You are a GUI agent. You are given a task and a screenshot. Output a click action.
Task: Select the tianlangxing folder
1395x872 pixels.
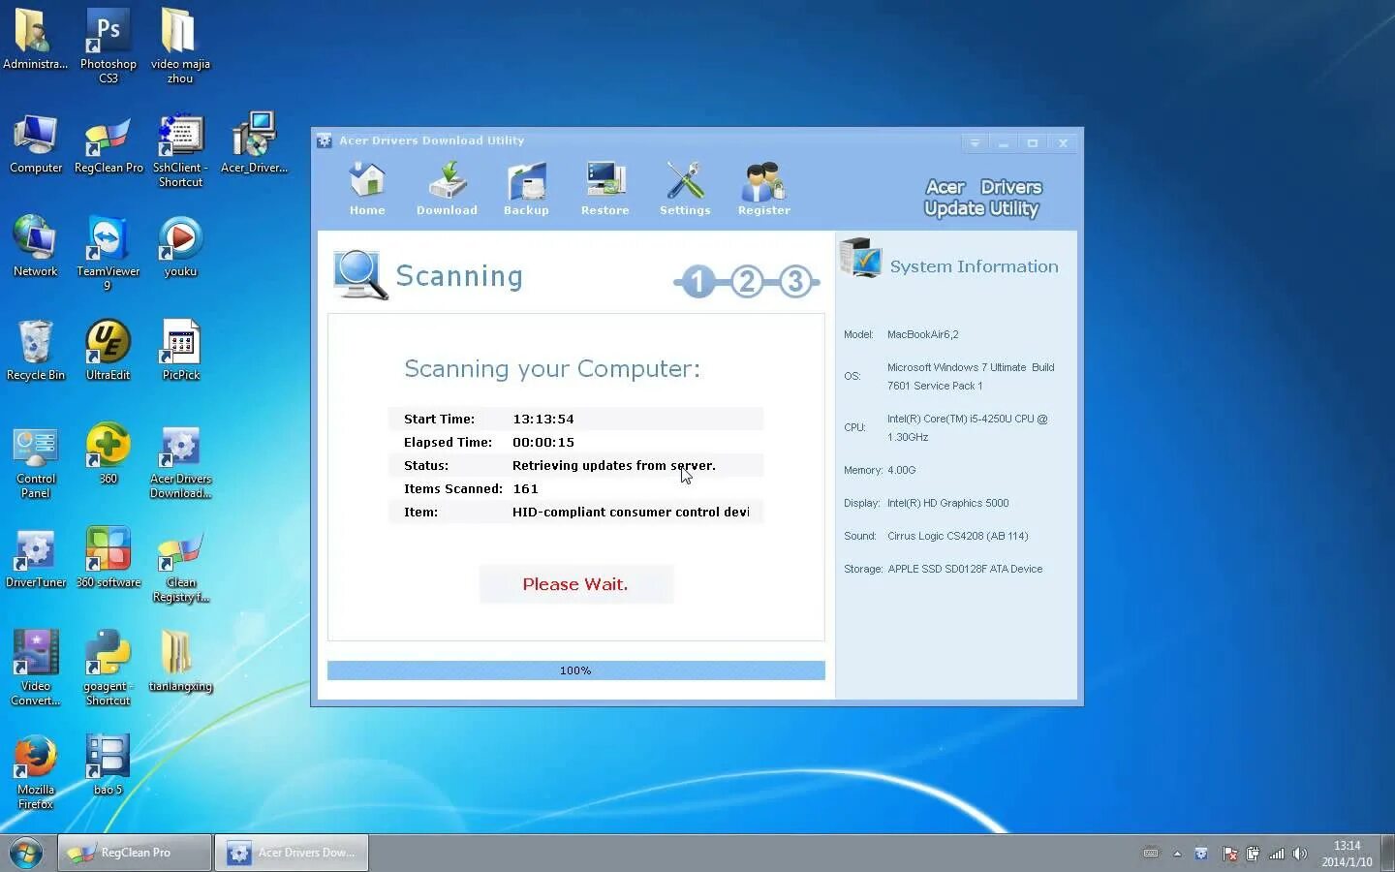click(180, 662)
